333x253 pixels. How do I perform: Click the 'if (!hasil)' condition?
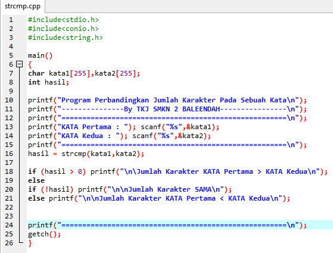pos(51,189)
